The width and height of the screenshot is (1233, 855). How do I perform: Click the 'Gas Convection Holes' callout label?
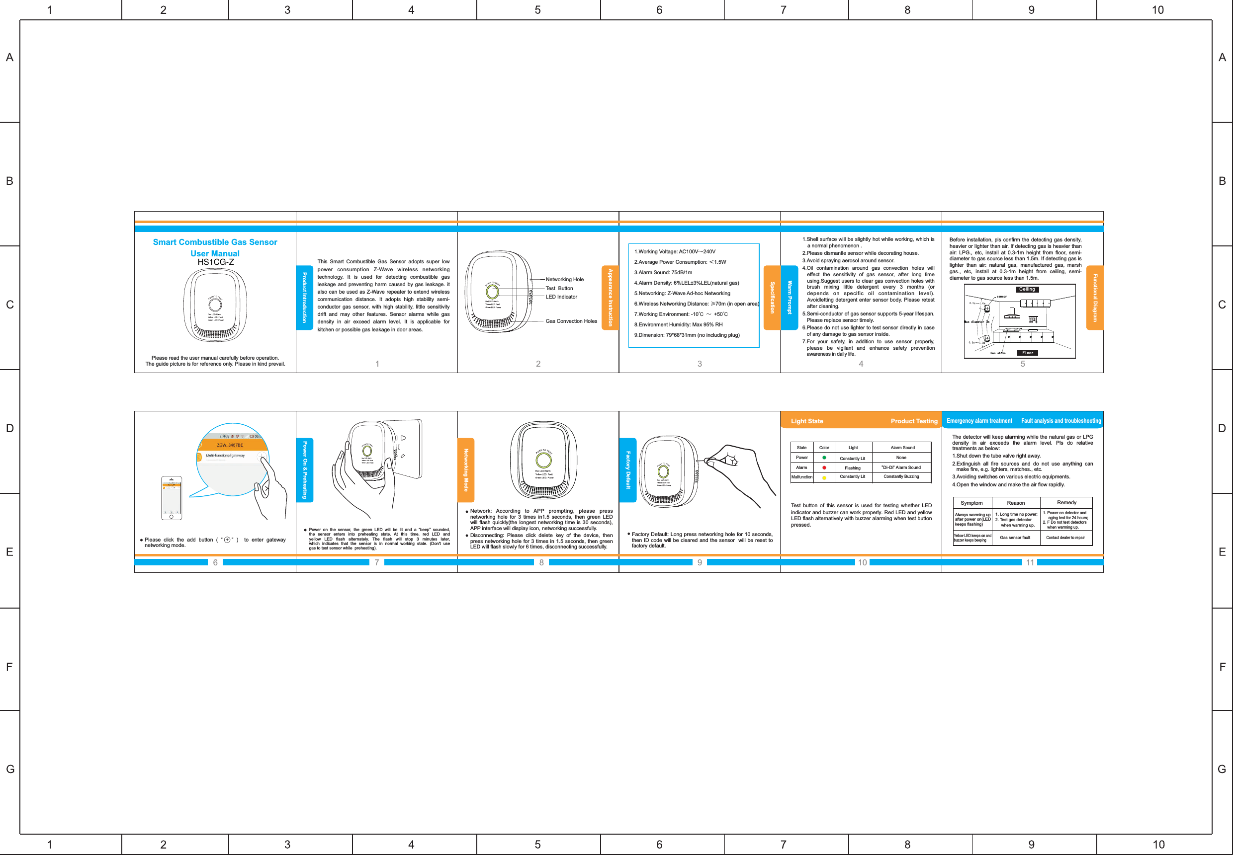point(571,321)
